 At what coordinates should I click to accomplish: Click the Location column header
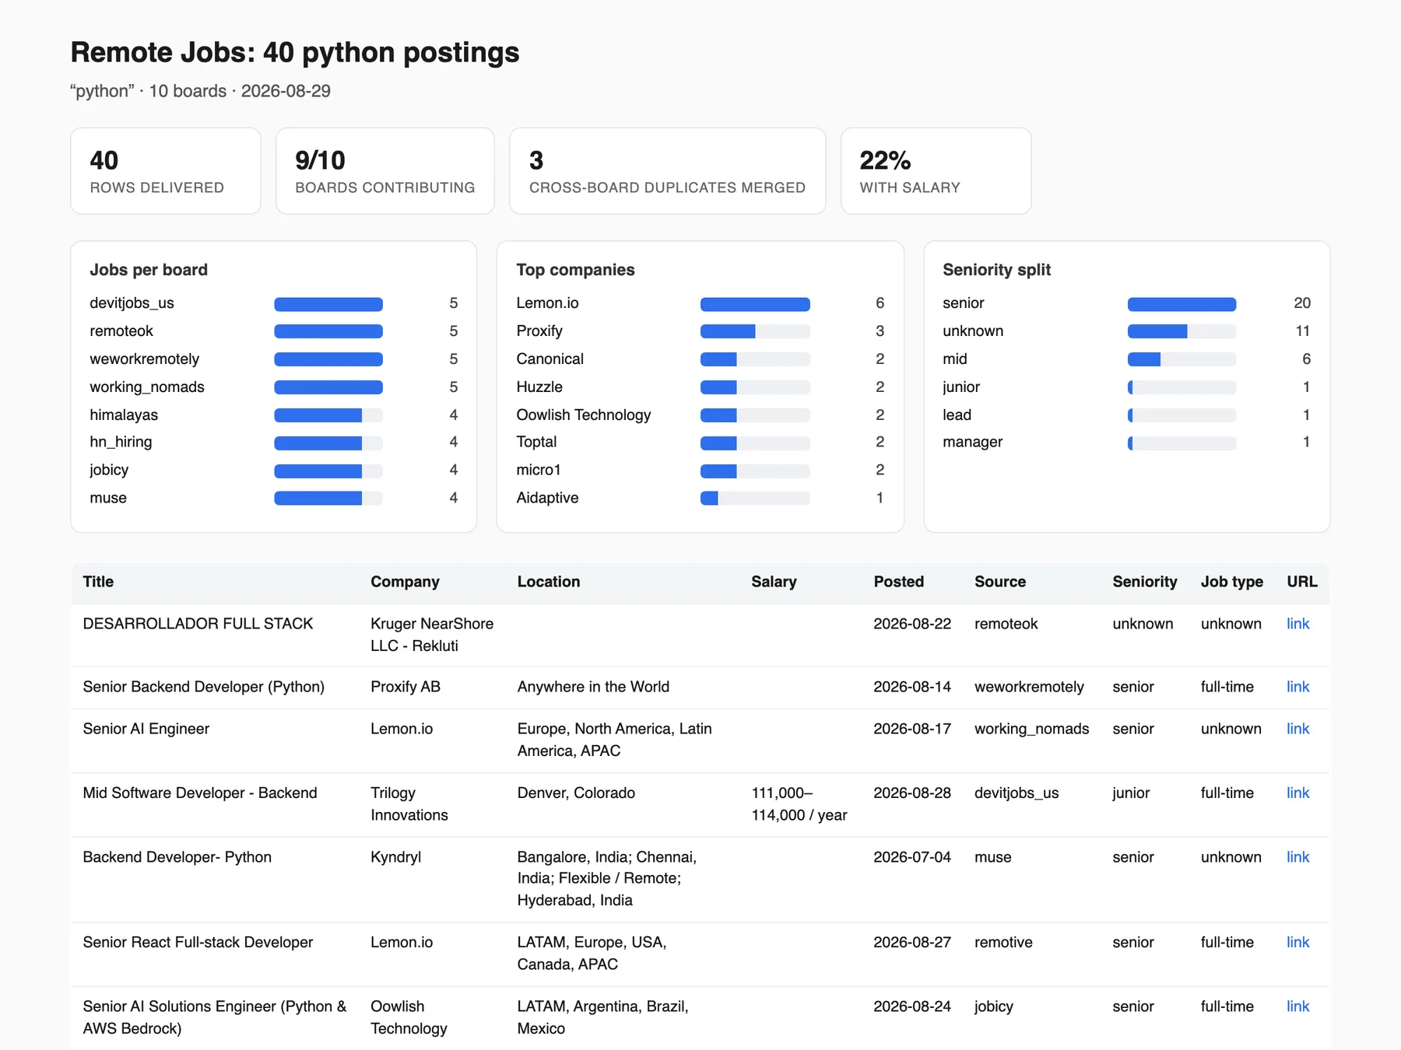click(549, 582)
